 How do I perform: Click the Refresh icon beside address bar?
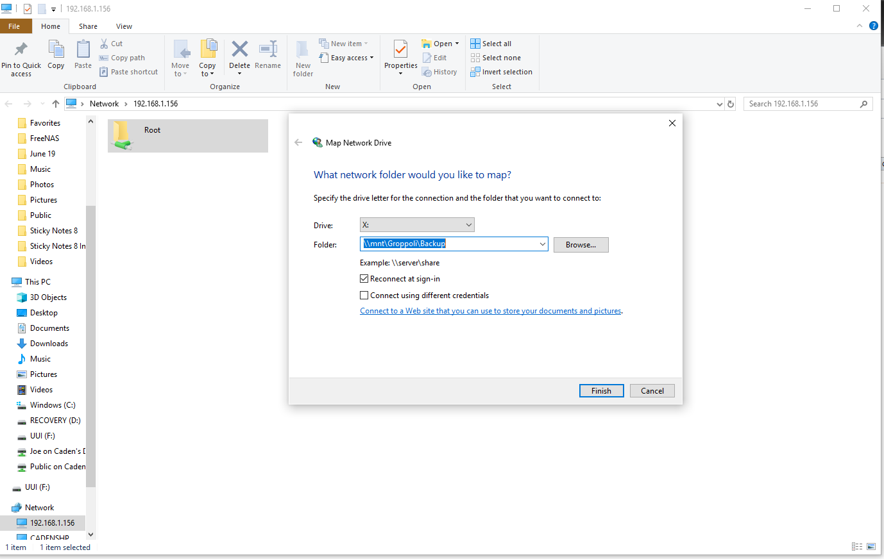pos(731,104)
